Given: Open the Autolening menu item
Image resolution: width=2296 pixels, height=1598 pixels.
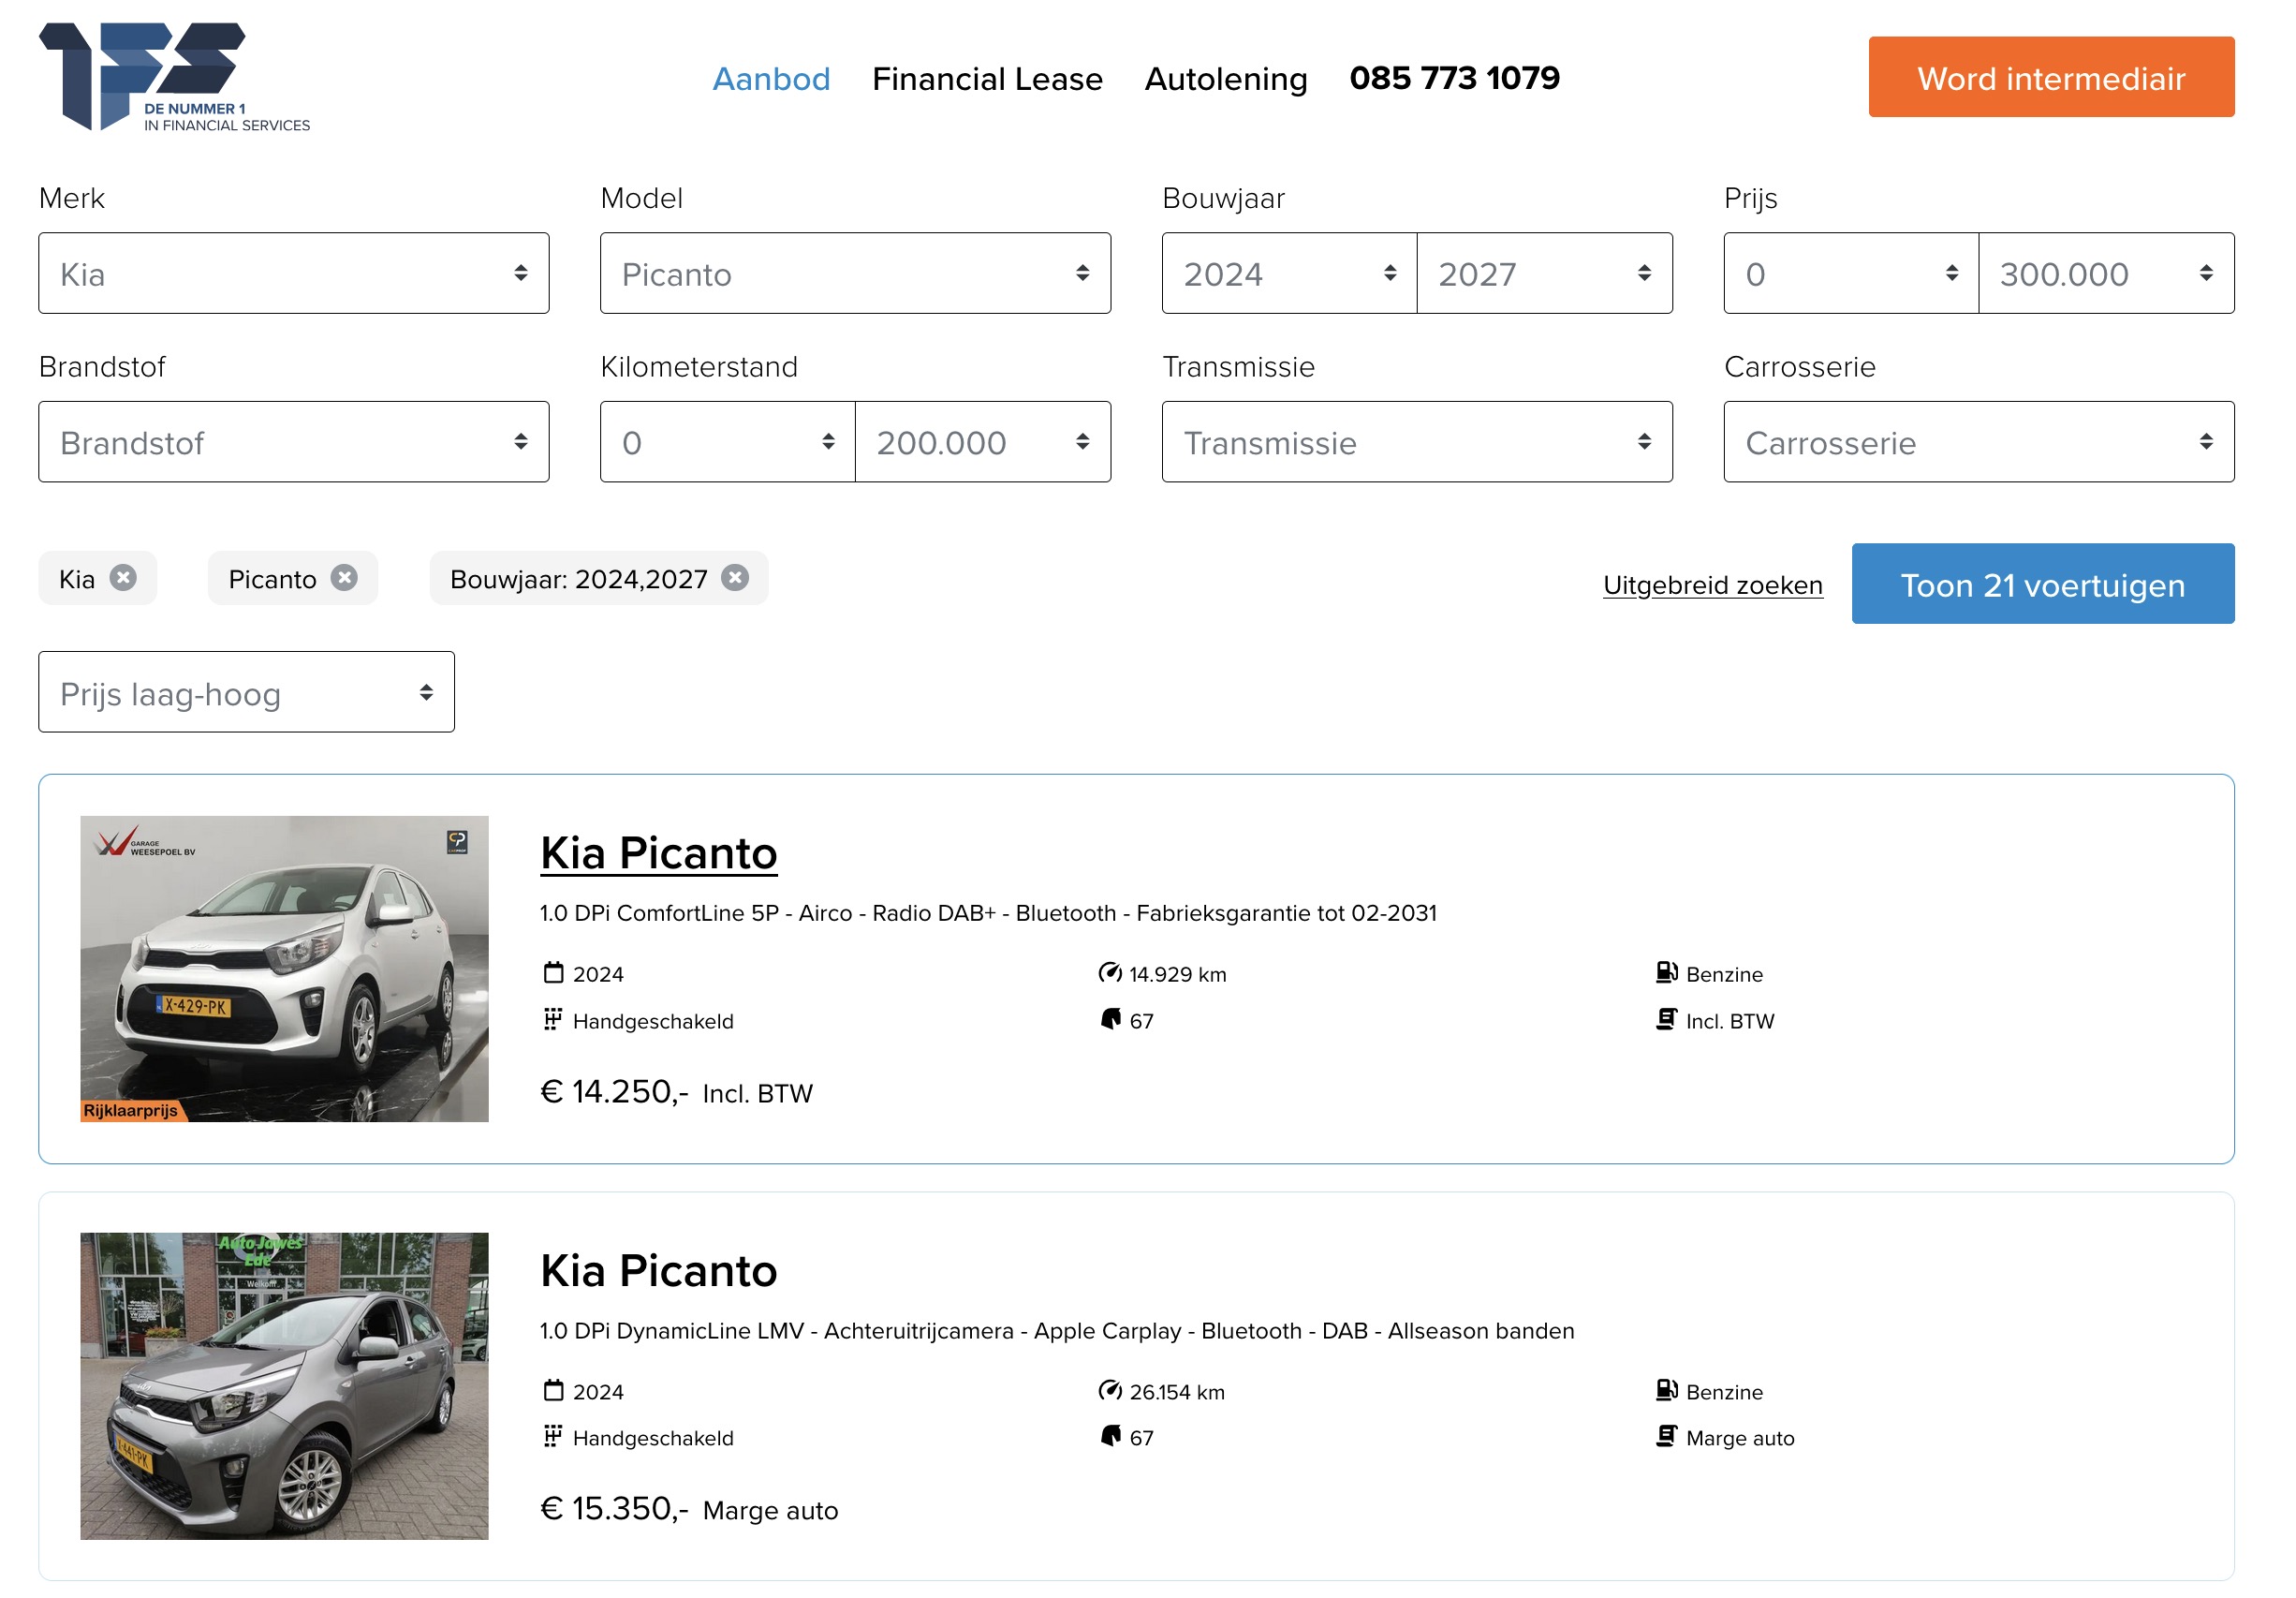Looking at the screenshot, I should (x=1227, y=79).
